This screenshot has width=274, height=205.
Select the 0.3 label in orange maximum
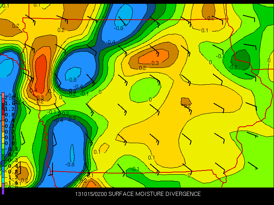point(155,63)
